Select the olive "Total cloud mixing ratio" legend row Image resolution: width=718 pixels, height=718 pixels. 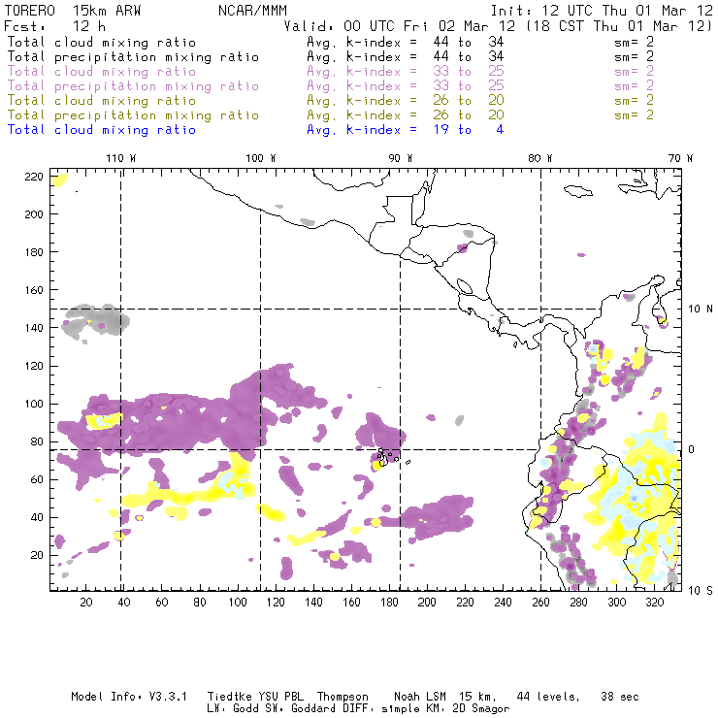330,100
